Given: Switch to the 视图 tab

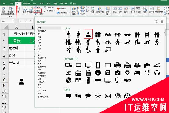Looking at the screenshot, I should tap(55, 4).
